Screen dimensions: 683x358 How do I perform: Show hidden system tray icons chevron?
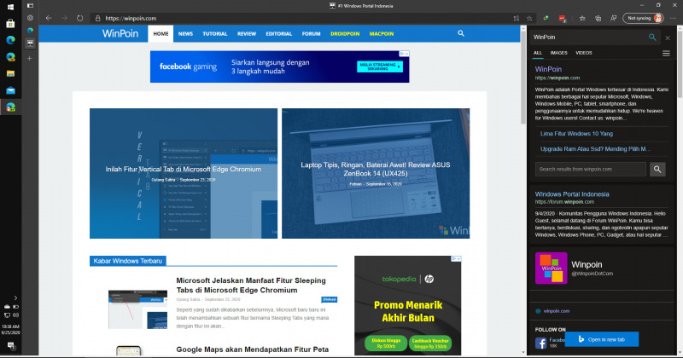(15, 298)
